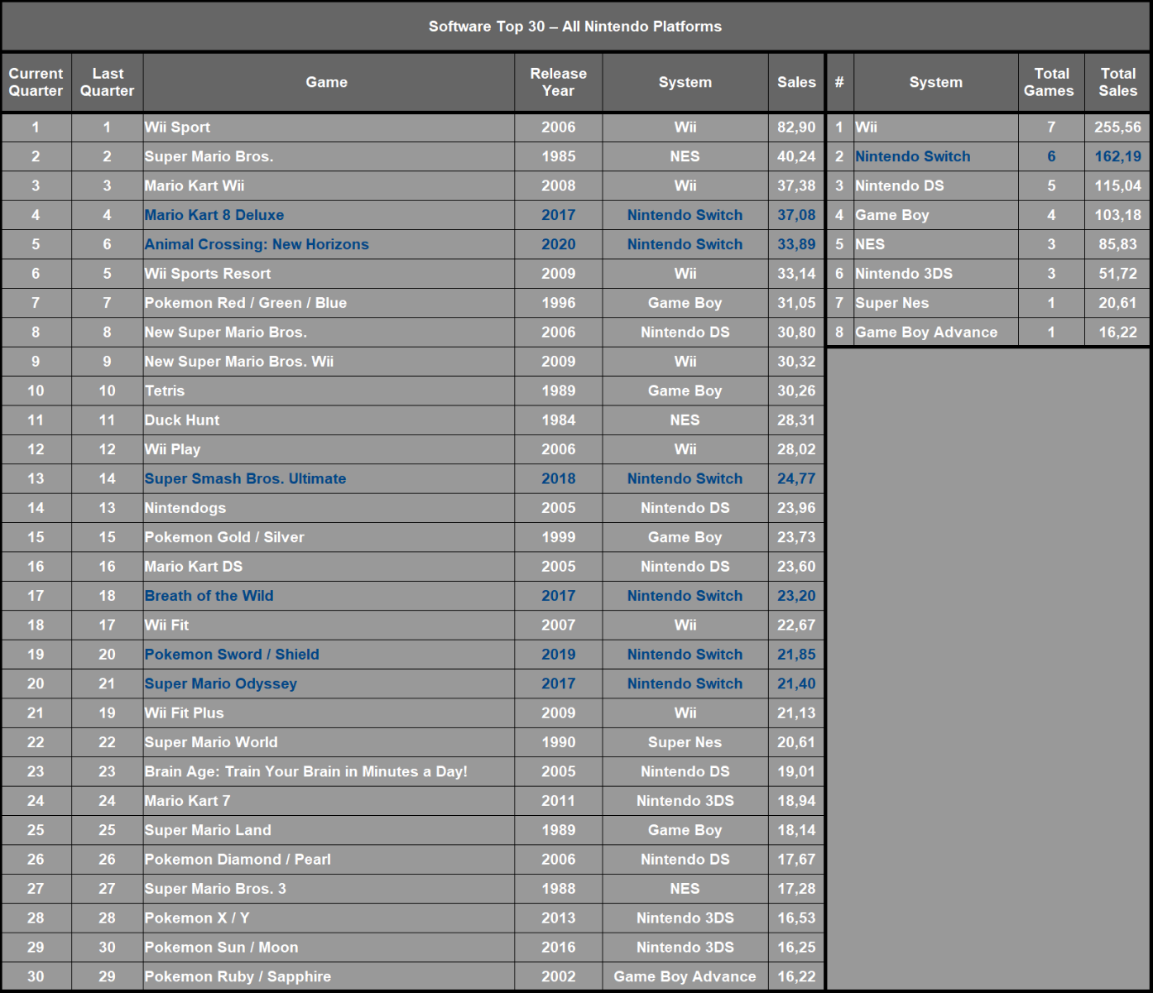Click the 'Total Sales' column header
The height and width of the screenshot is (993, 1153).
pos(1117,82)
